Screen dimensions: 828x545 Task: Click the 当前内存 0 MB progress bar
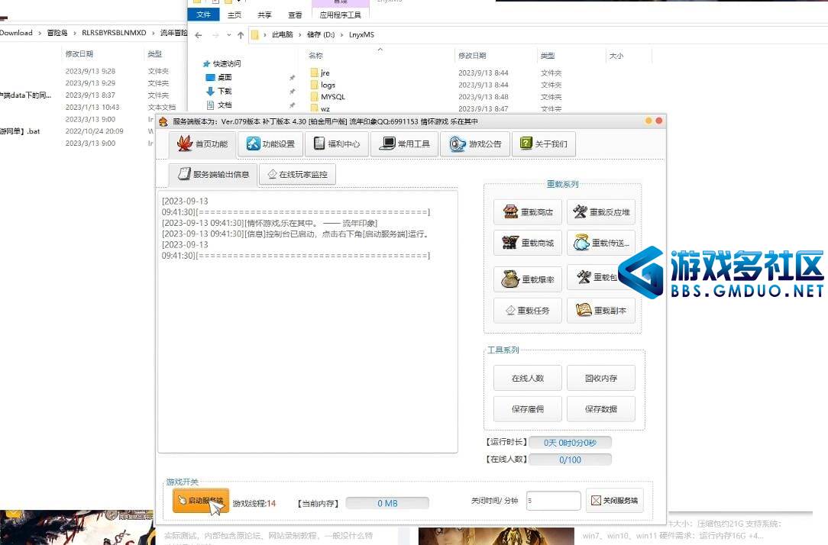(x=387, y=503)
